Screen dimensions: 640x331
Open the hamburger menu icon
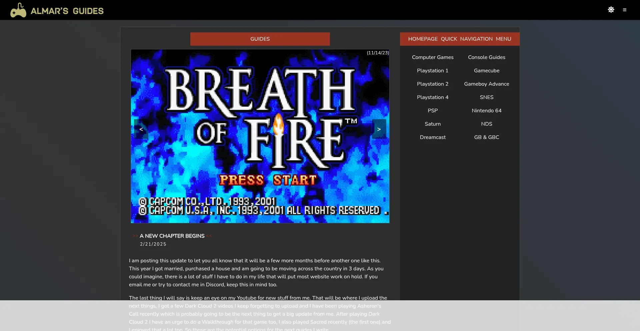[625, 10]
